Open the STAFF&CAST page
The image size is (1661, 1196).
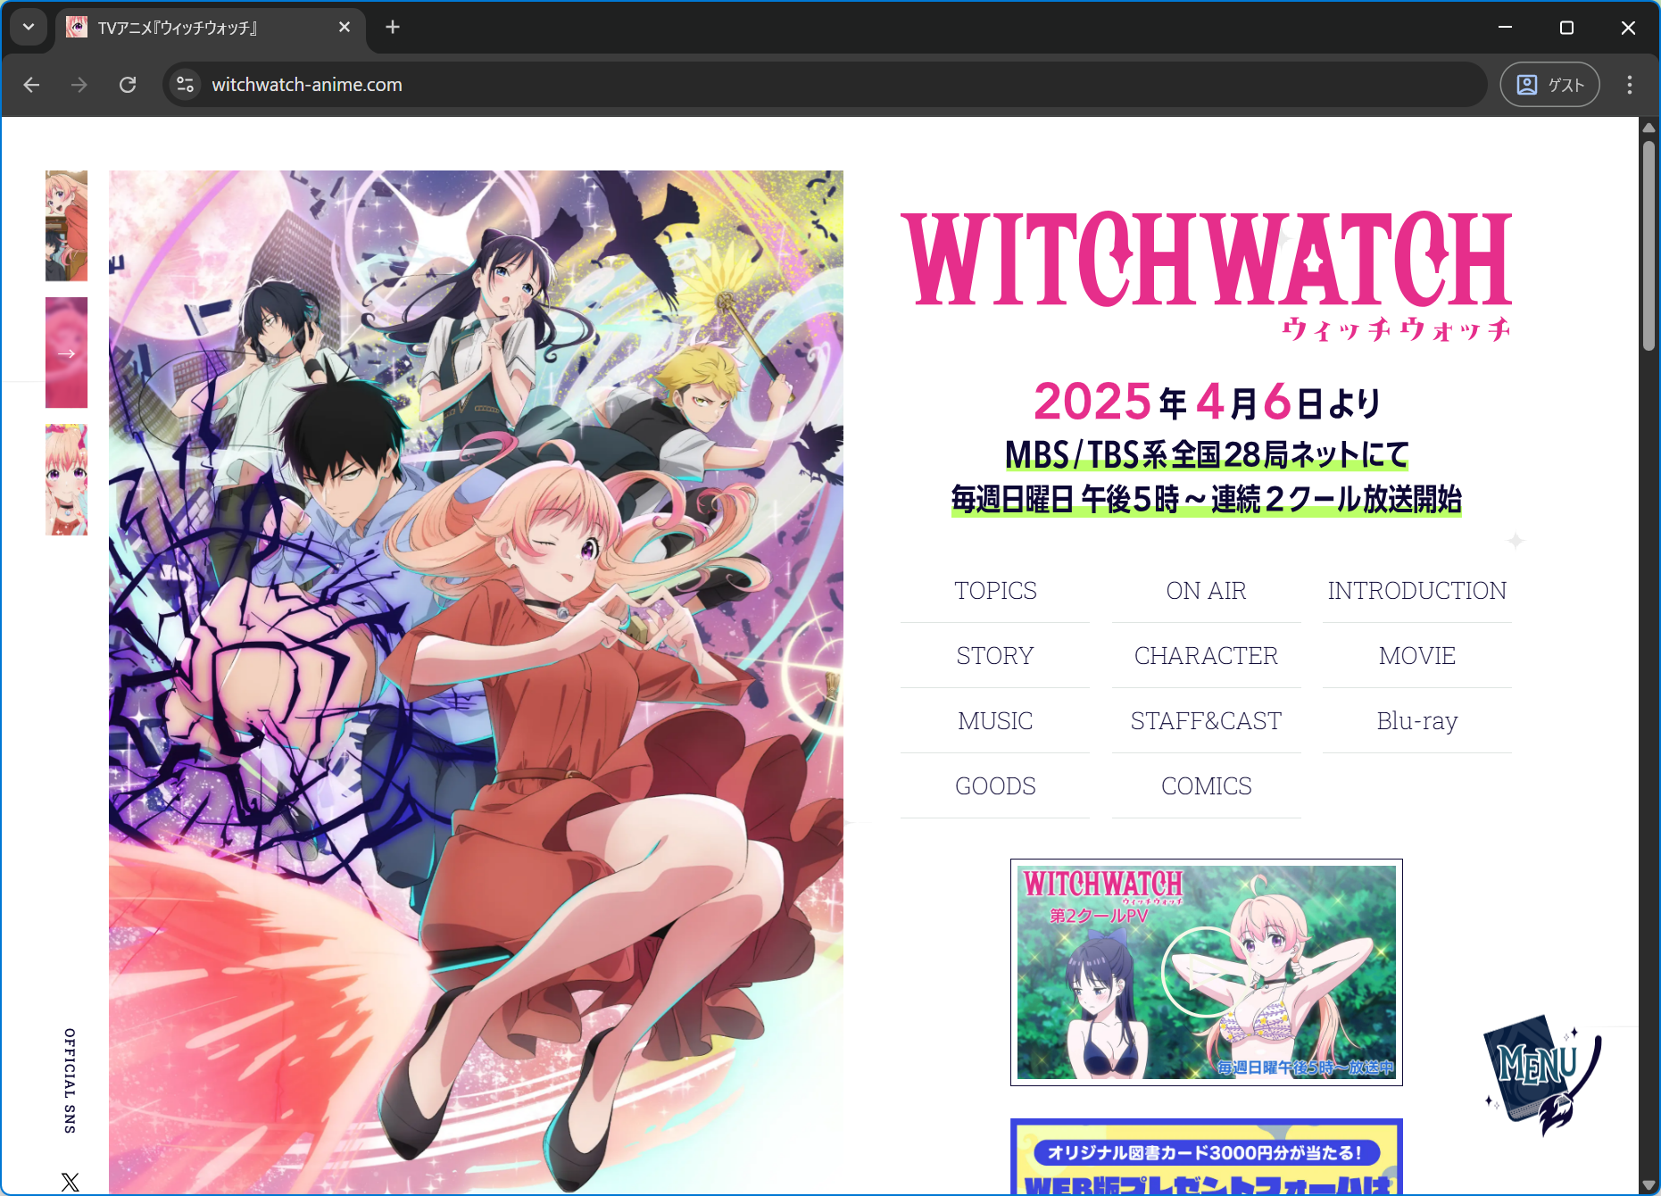(1206, 721)
